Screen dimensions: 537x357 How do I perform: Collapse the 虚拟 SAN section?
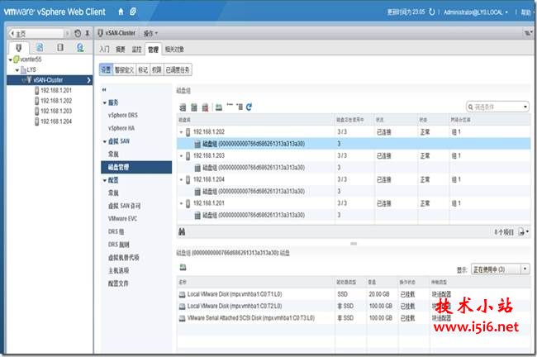[x=105, y=141]
